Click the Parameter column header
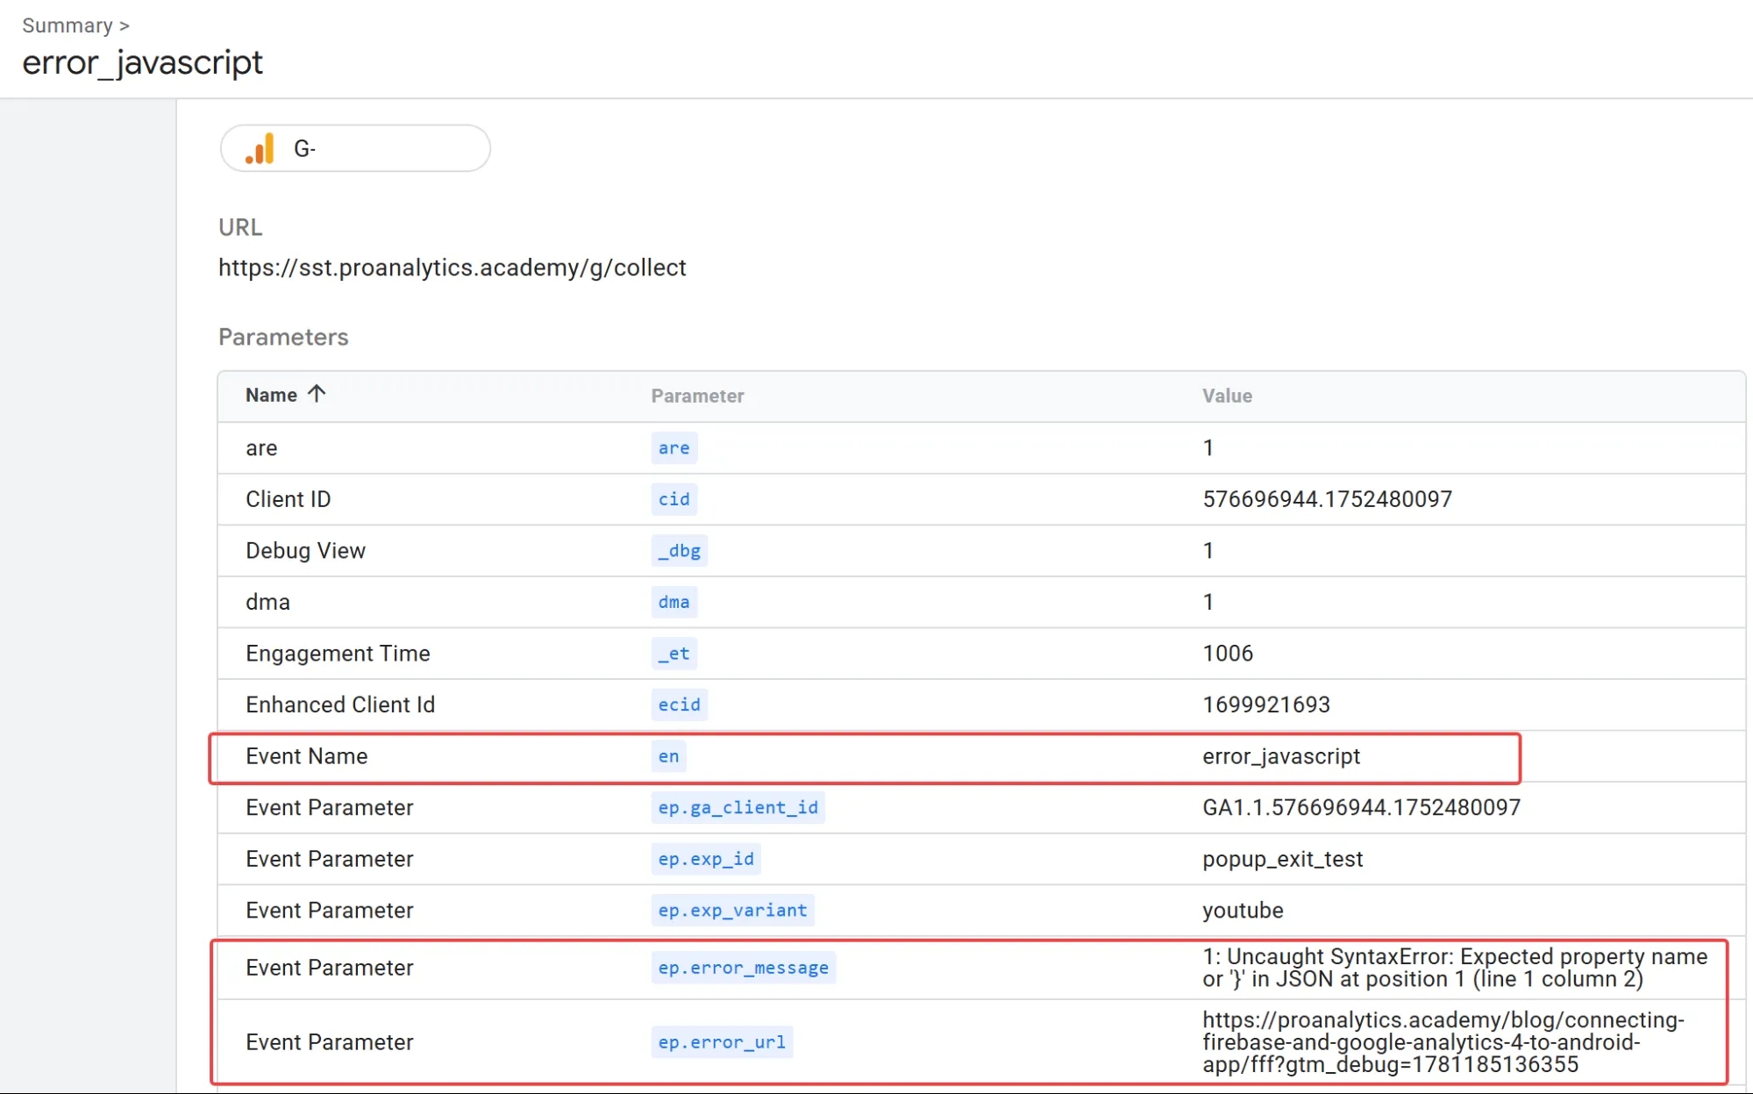This screenshot has width=1753, height=1094. tap(697, 396)
